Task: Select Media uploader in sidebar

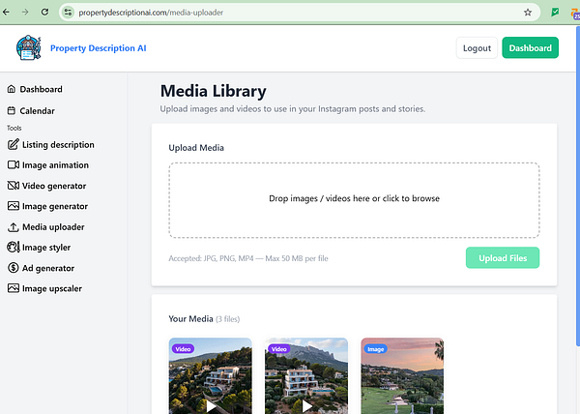Action: pyautogui.click(x=53, y=226)
